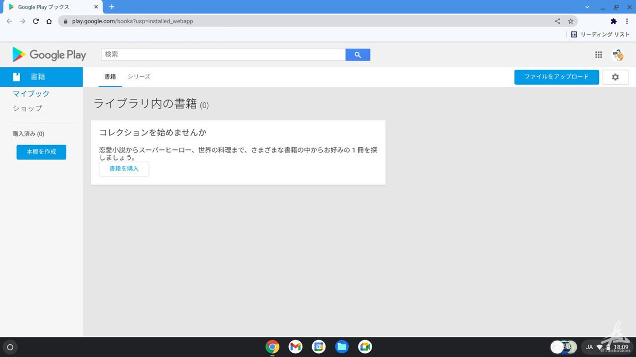Viewport: 636px width, 357px height.
Task: Share the page using the share icon
Action: tap(557, 21)
